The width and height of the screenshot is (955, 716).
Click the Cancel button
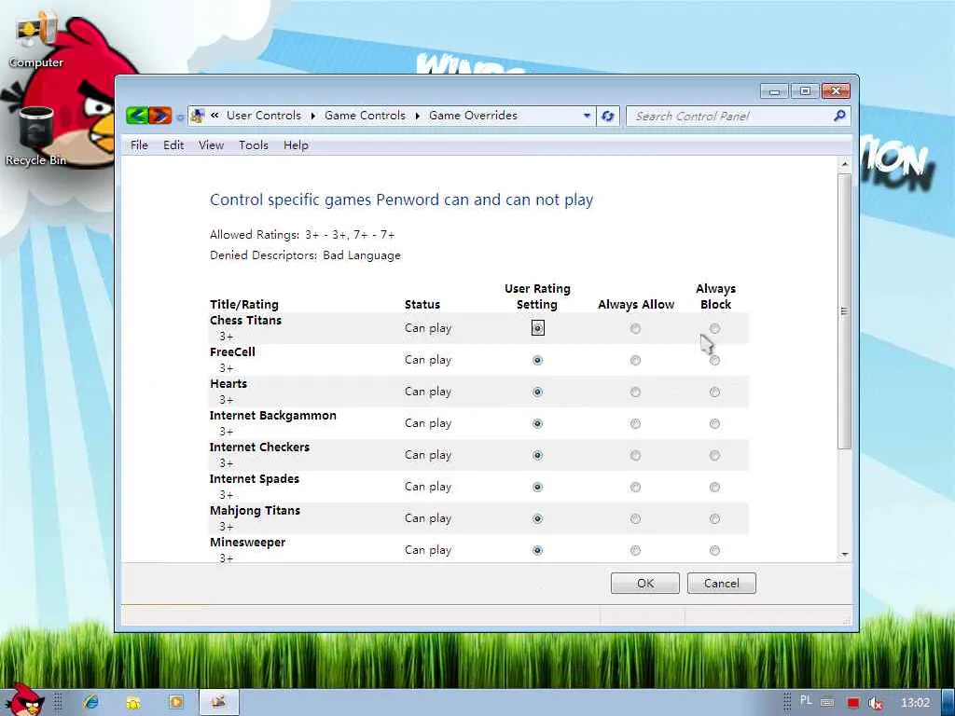coord(721,584)
